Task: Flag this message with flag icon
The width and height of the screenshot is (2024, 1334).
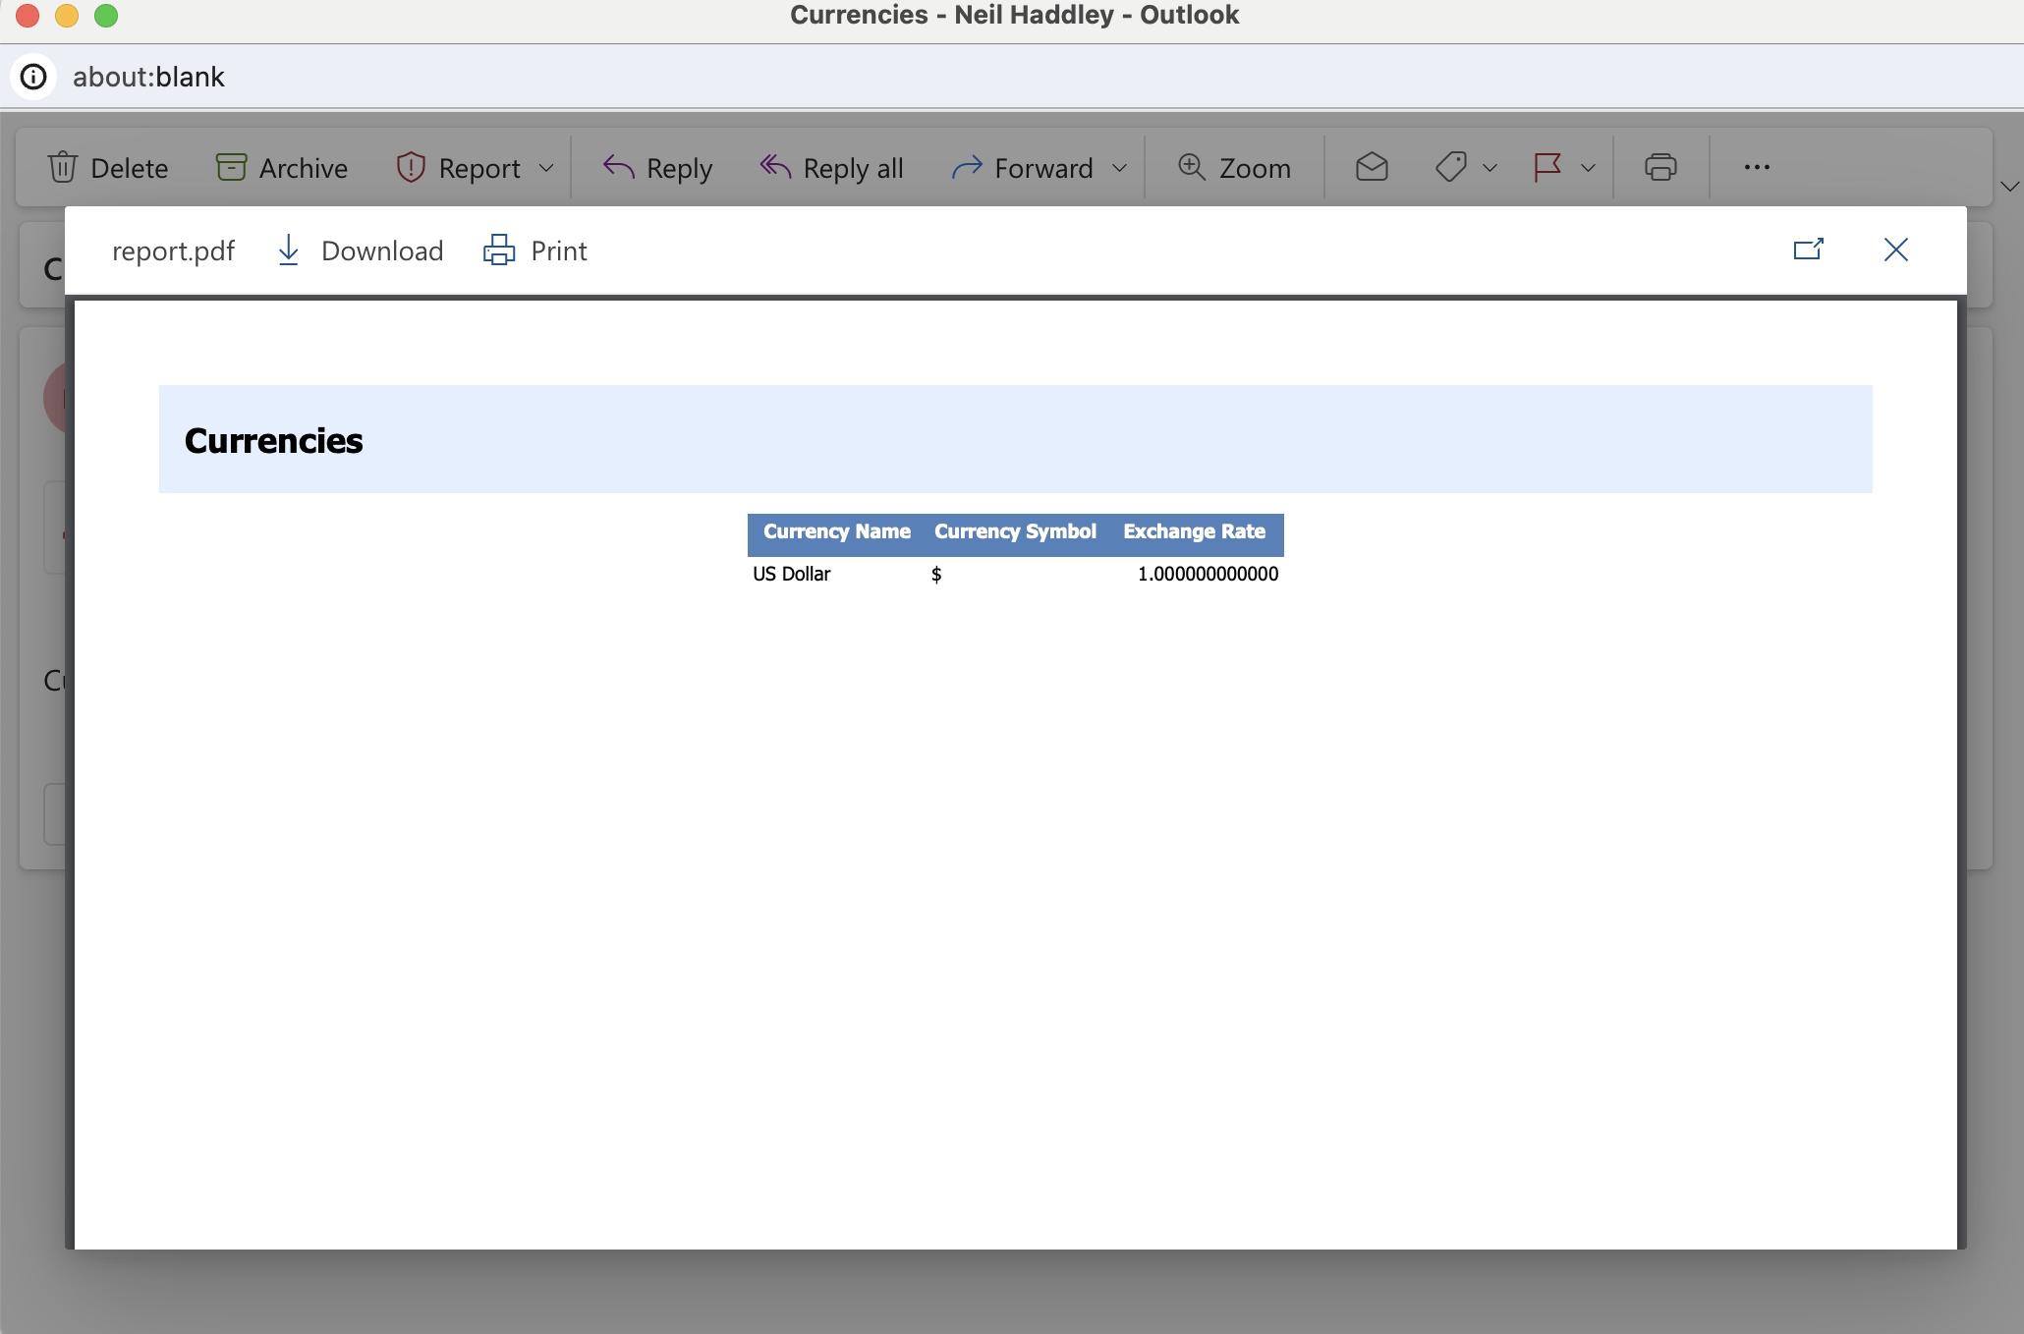Action: [1547, 167]
